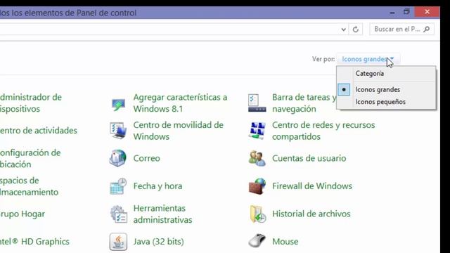450x253 pixels.
Task: Click the magnifier icon in the search box
Action: click(x=427, y=29)
